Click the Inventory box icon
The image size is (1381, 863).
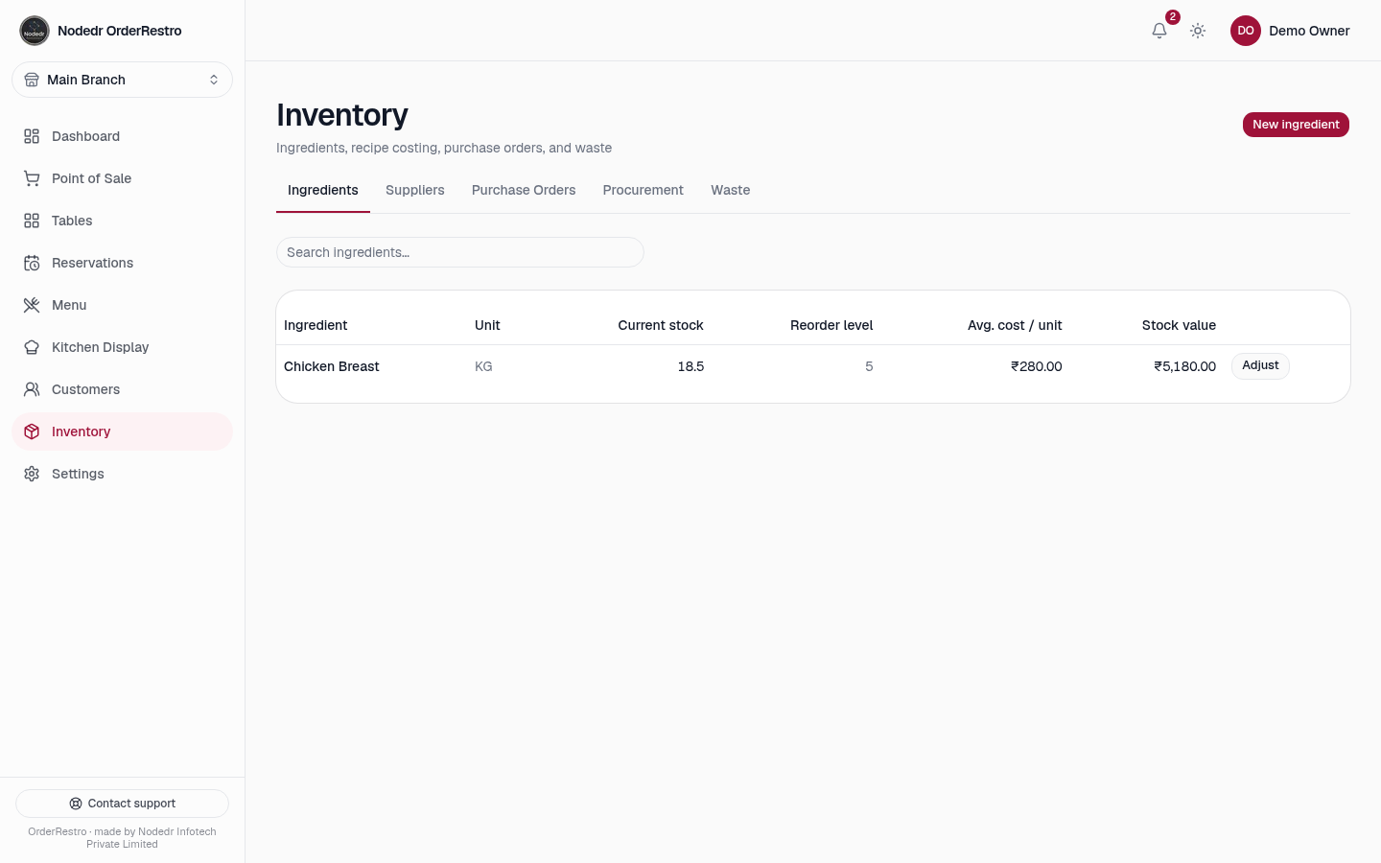click(32, 431)
